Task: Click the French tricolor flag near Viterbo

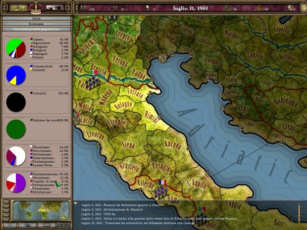Action: pos(162,183)
